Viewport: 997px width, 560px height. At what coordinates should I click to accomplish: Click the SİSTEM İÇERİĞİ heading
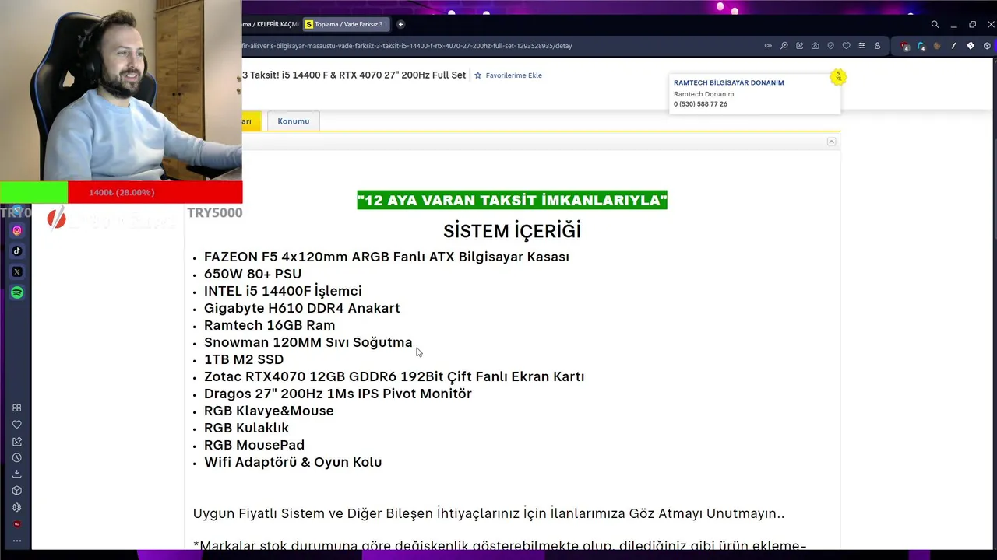click(512, 231)
